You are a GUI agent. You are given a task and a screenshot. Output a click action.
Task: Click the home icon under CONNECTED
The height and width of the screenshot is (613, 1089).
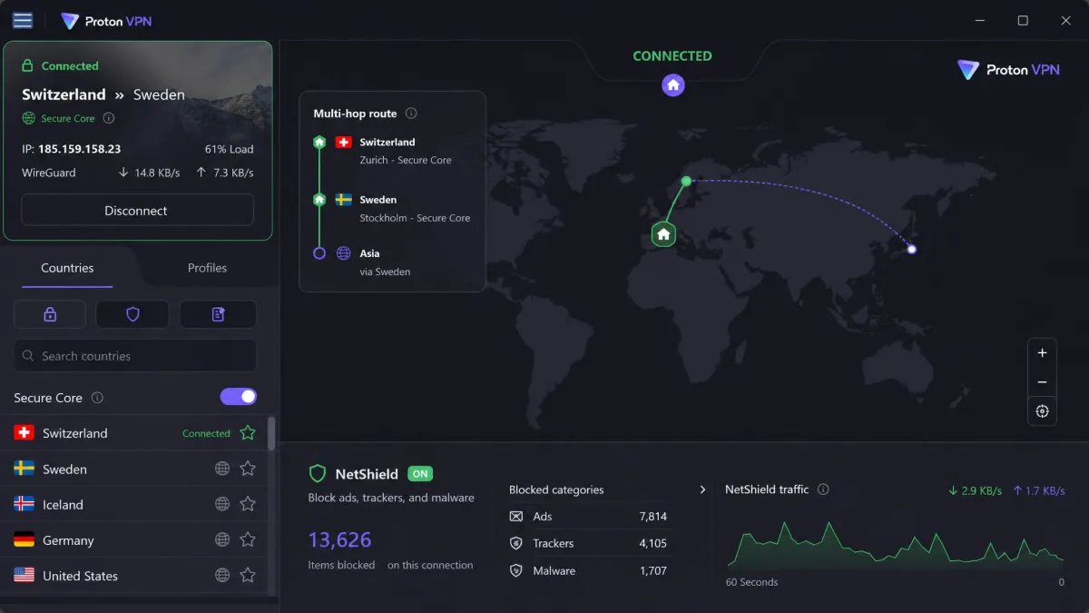click(673, 85)
